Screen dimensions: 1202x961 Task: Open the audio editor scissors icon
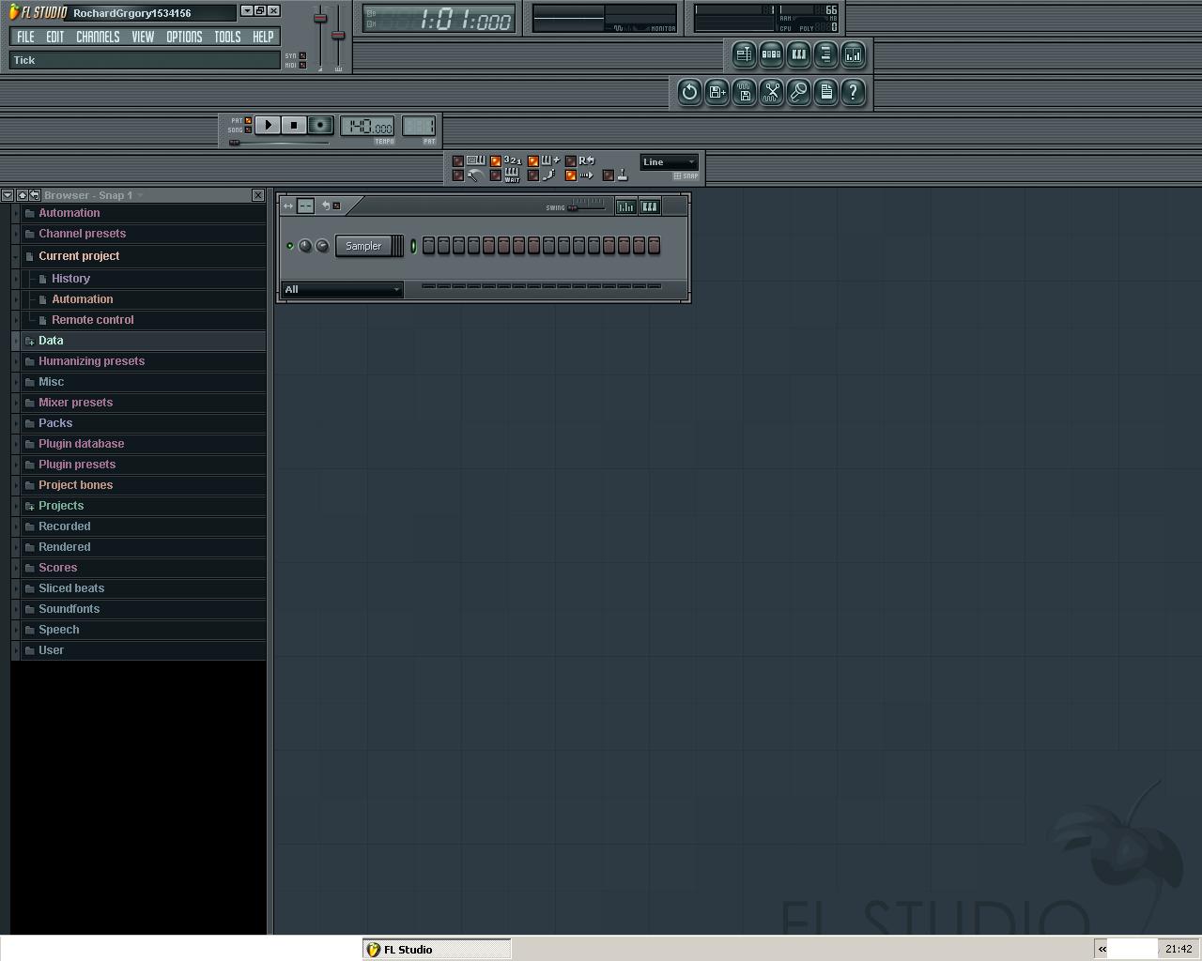coord(771,92)
